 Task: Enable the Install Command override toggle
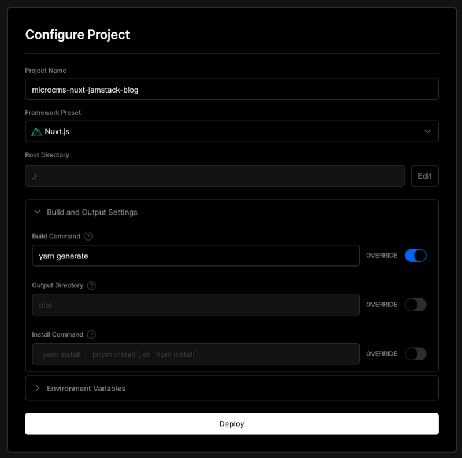415,354
